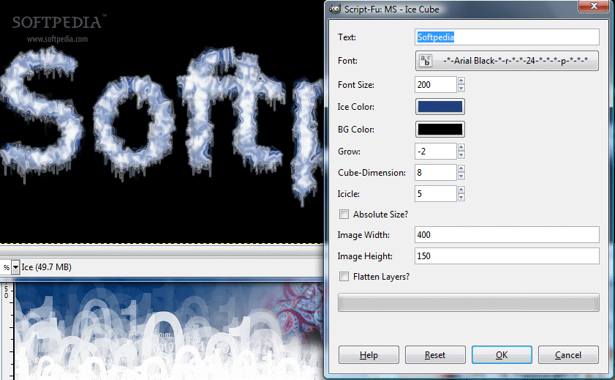Cancel the Ice Cube dialog

point(568,355)
